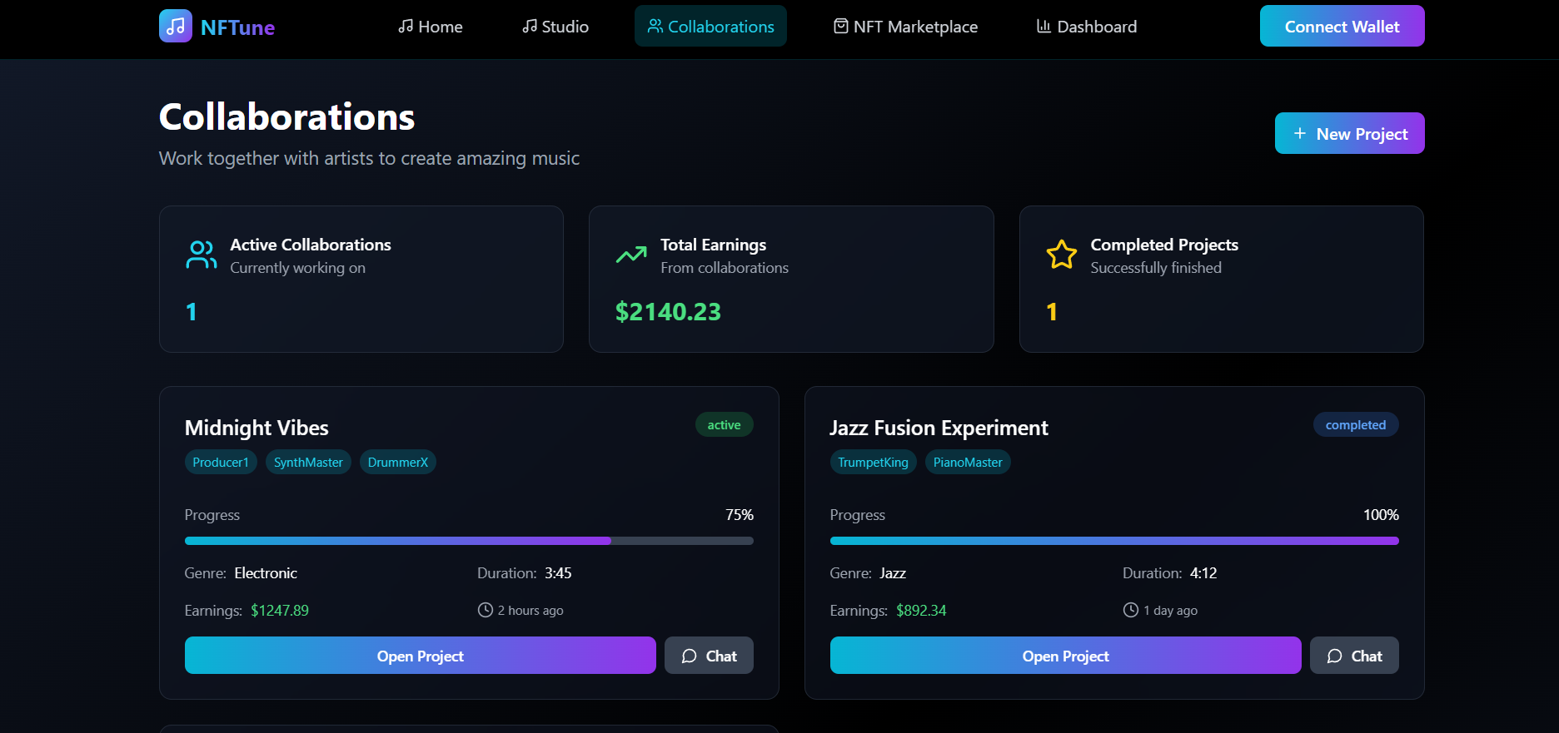Click the Electronic genre value

[266, 573]
